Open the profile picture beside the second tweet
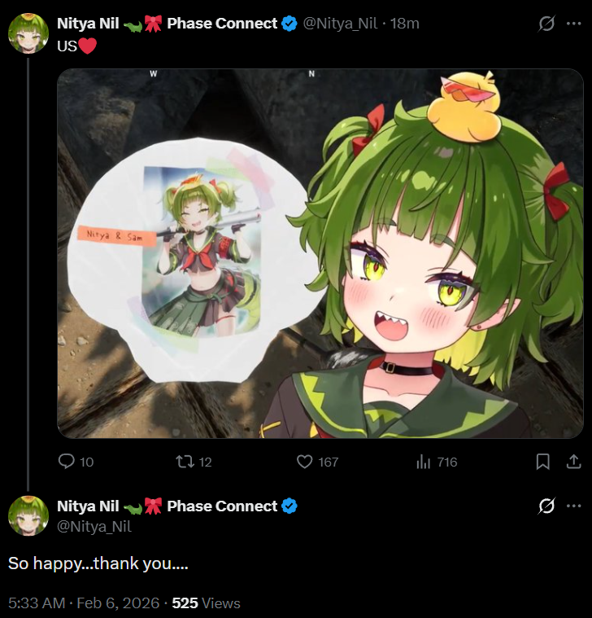 [28, 515]
